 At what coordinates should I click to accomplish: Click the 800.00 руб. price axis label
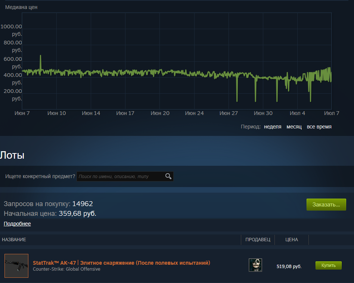pyautogui.click(x=13, y=46)
